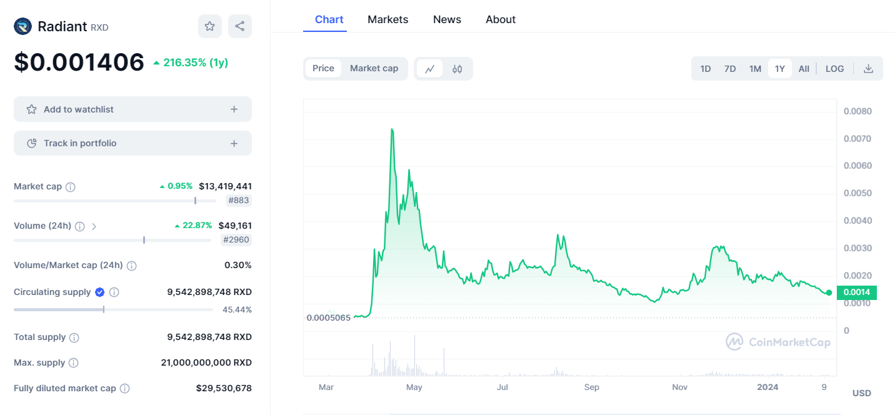Click the Circulating supply info icon
This screenshot has height=415, width=895.
[114, 292]
